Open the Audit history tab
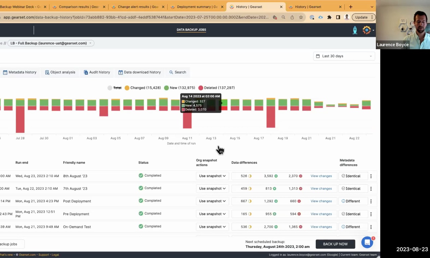The height and width of the screenshot is (258, 430). pos(97,72)
